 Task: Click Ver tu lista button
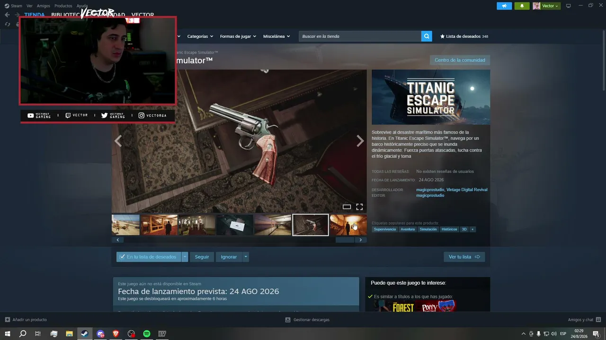tap(464, 257)
